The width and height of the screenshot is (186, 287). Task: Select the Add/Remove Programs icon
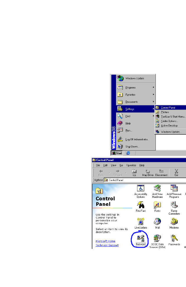click(x=174, y=191)
